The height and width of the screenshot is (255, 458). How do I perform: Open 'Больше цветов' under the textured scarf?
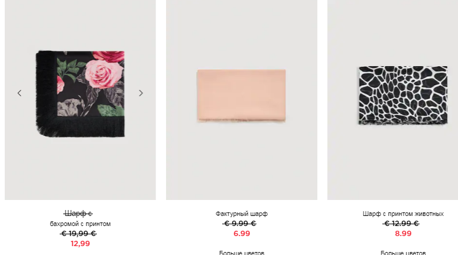click(x=242, y=253)
